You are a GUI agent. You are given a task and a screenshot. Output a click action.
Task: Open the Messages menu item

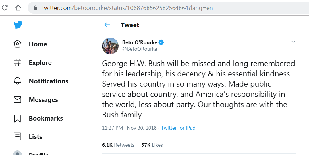pyautogui.click(x=43, y=100)
